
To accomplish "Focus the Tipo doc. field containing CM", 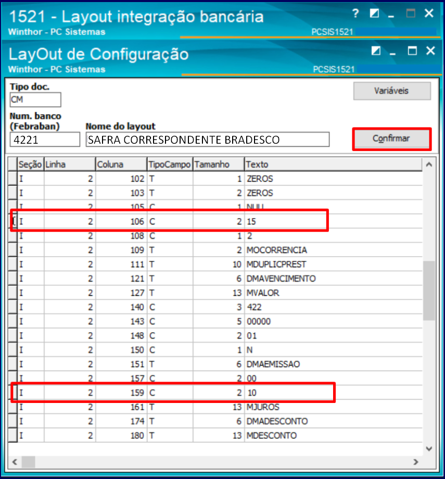I will [x=35, y=99].
